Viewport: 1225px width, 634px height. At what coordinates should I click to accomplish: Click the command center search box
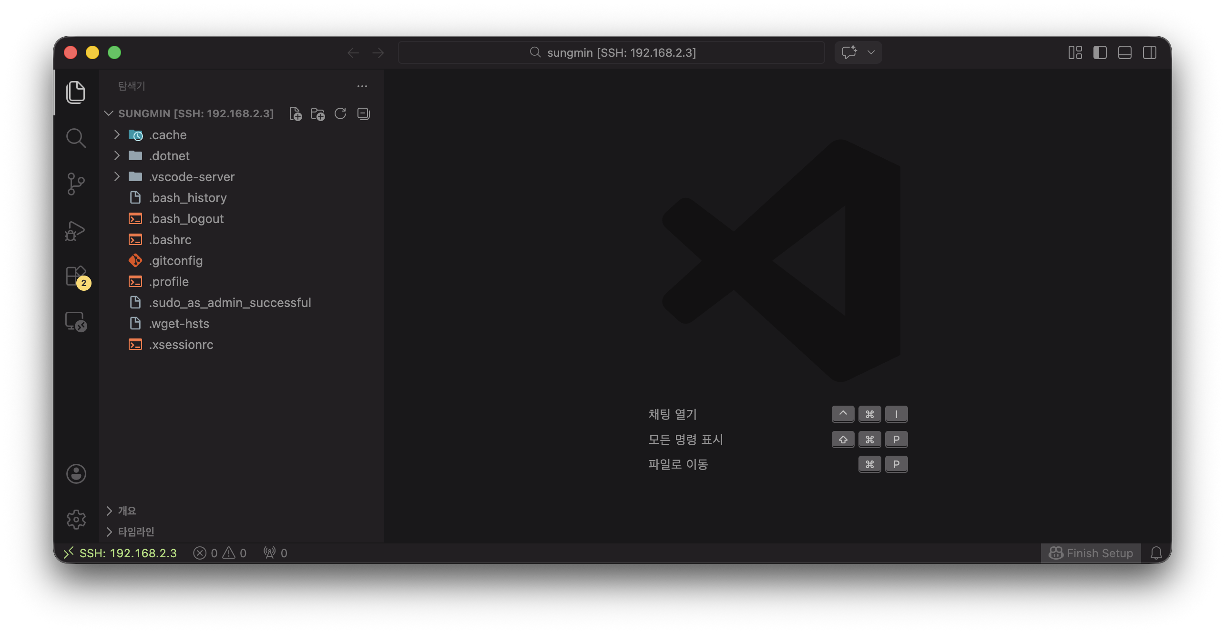[612, 52]
